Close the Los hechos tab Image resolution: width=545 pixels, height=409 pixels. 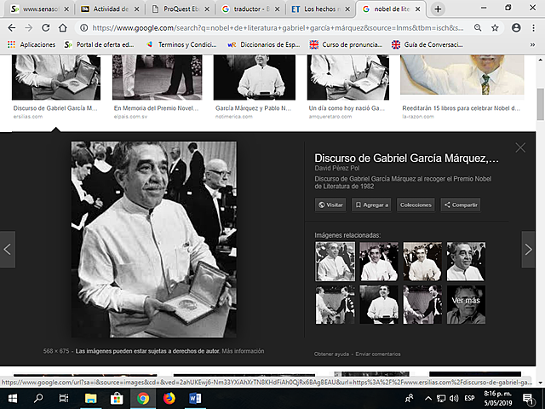pos(347,9)
